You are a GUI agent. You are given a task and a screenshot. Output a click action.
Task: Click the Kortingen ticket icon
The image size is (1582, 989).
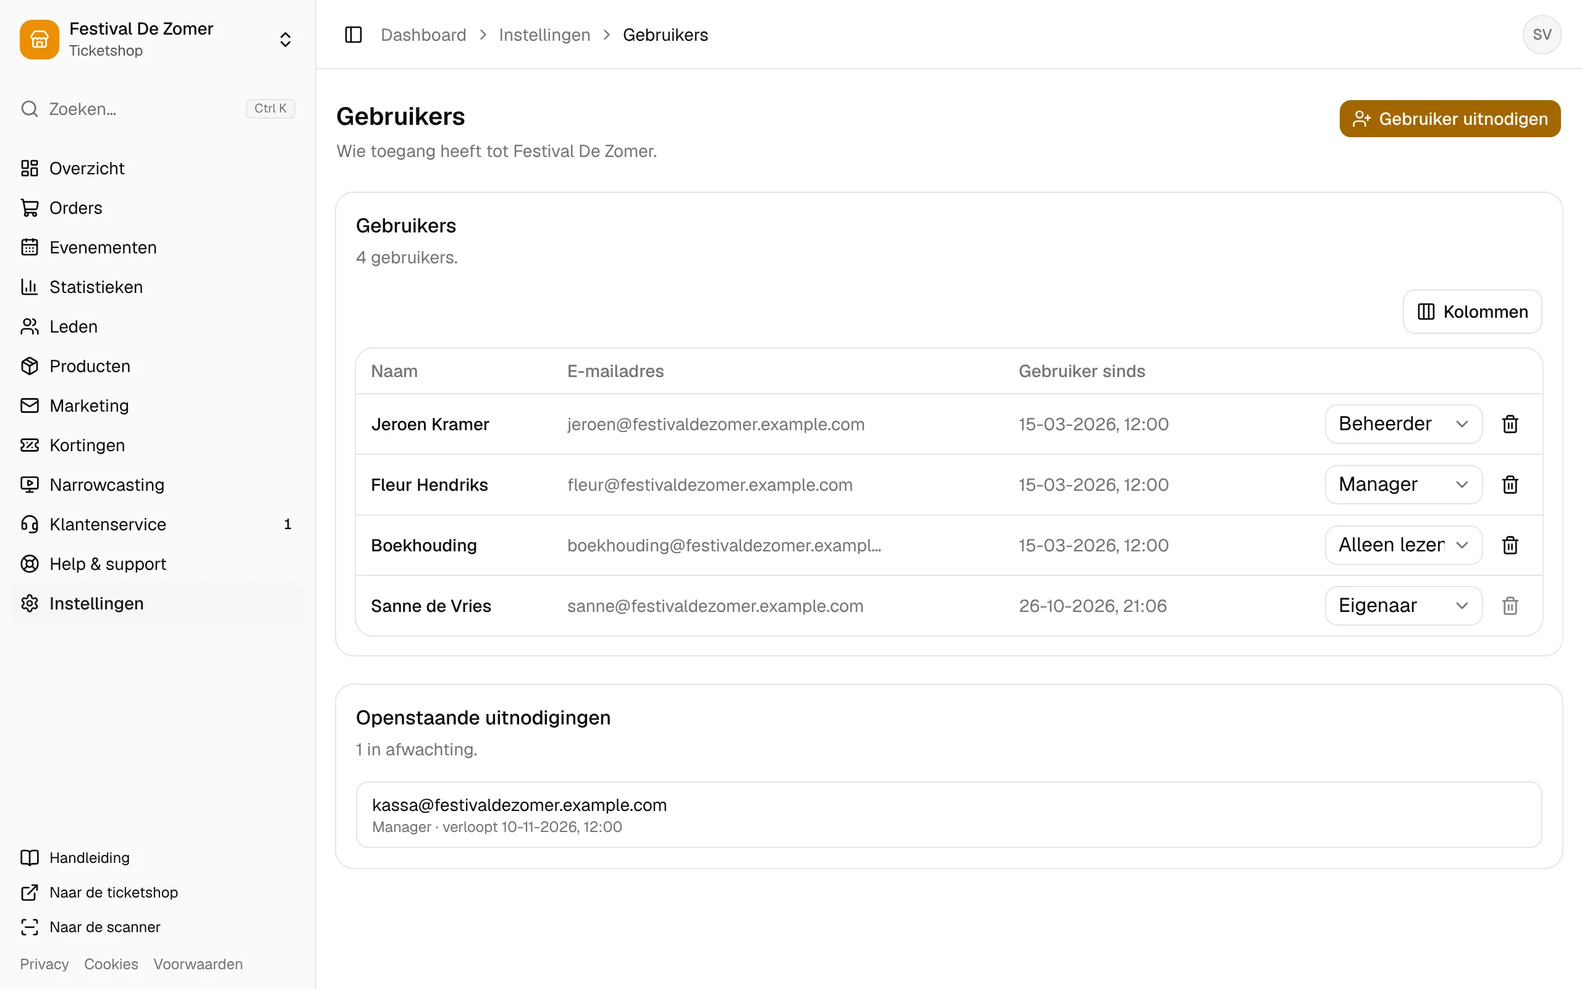point(30,446)
